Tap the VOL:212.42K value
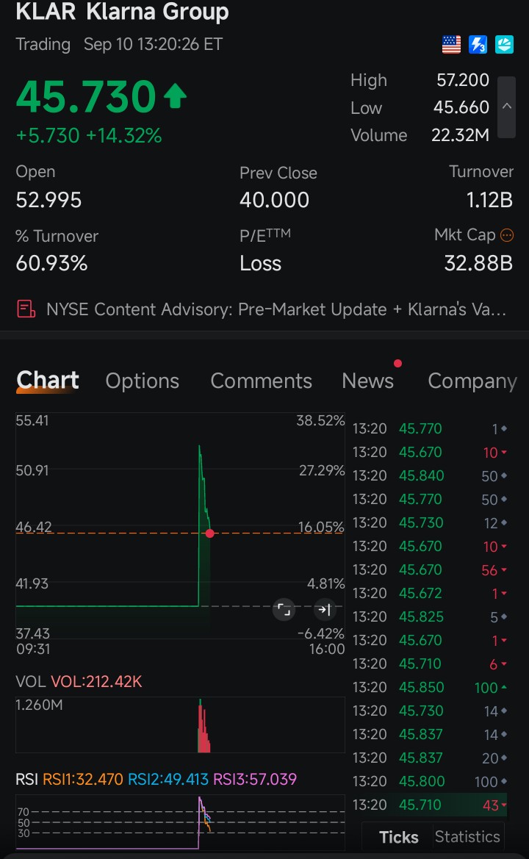Viewport: 529px width, 859px height. tap(96, 681)
